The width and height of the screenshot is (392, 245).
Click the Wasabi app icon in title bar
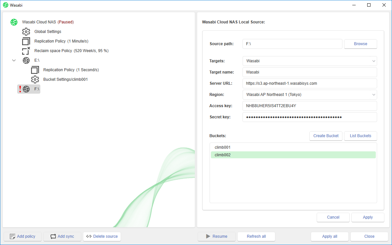coord(6,5)
